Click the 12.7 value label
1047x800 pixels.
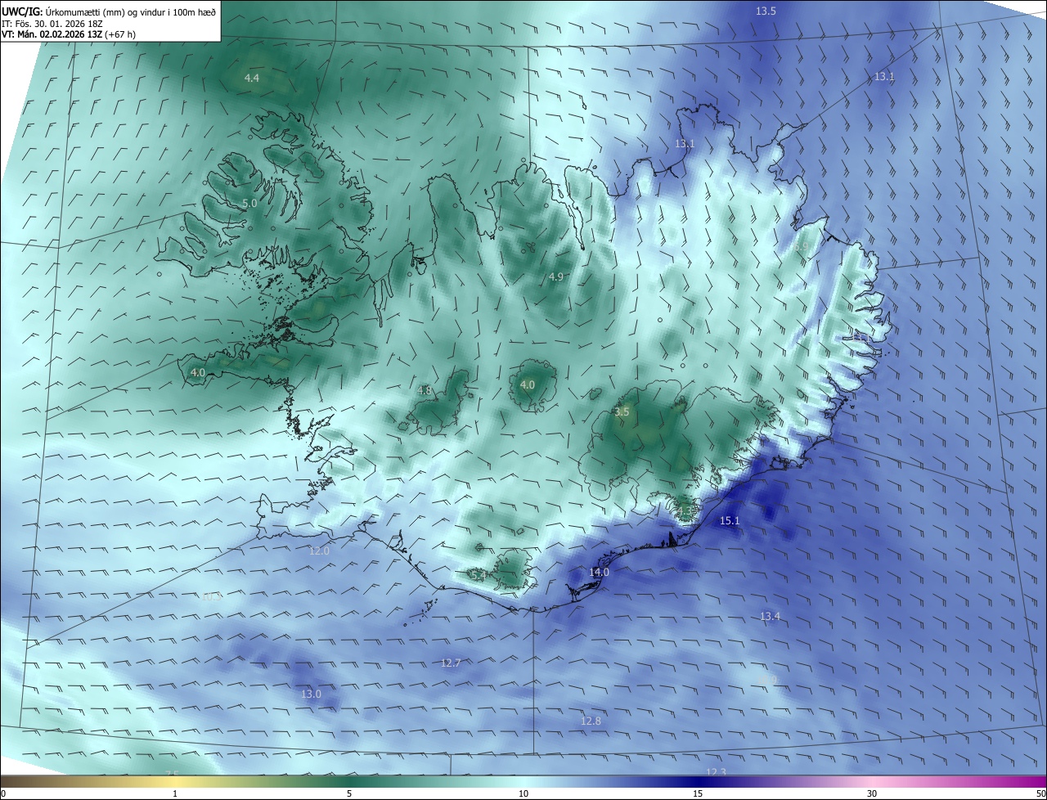coord(451,663)
